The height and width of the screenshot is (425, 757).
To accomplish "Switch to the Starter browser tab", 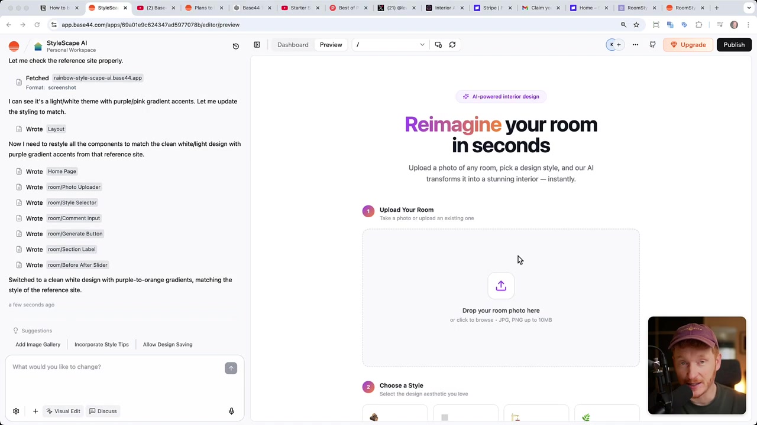I will point(300,8).
